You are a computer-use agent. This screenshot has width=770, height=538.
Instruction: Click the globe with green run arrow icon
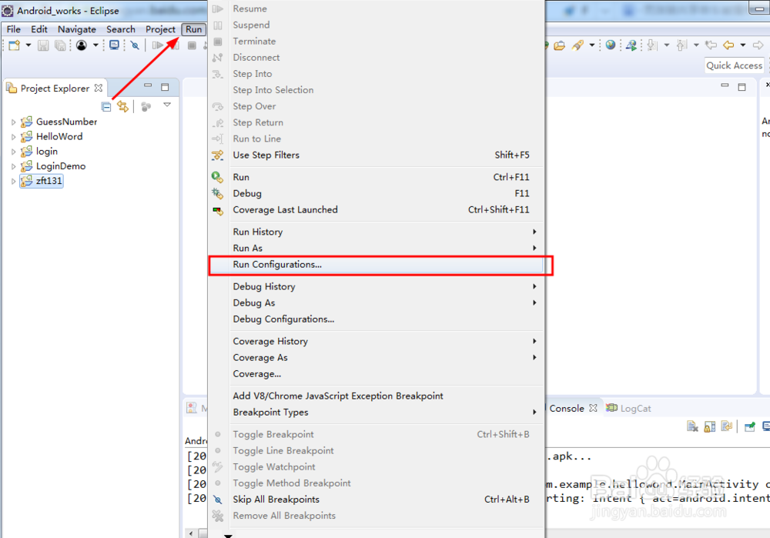point(631,45)
